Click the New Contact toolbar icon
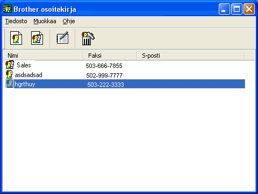This screenshot has width=258, height=194. [x=16, y=38]
